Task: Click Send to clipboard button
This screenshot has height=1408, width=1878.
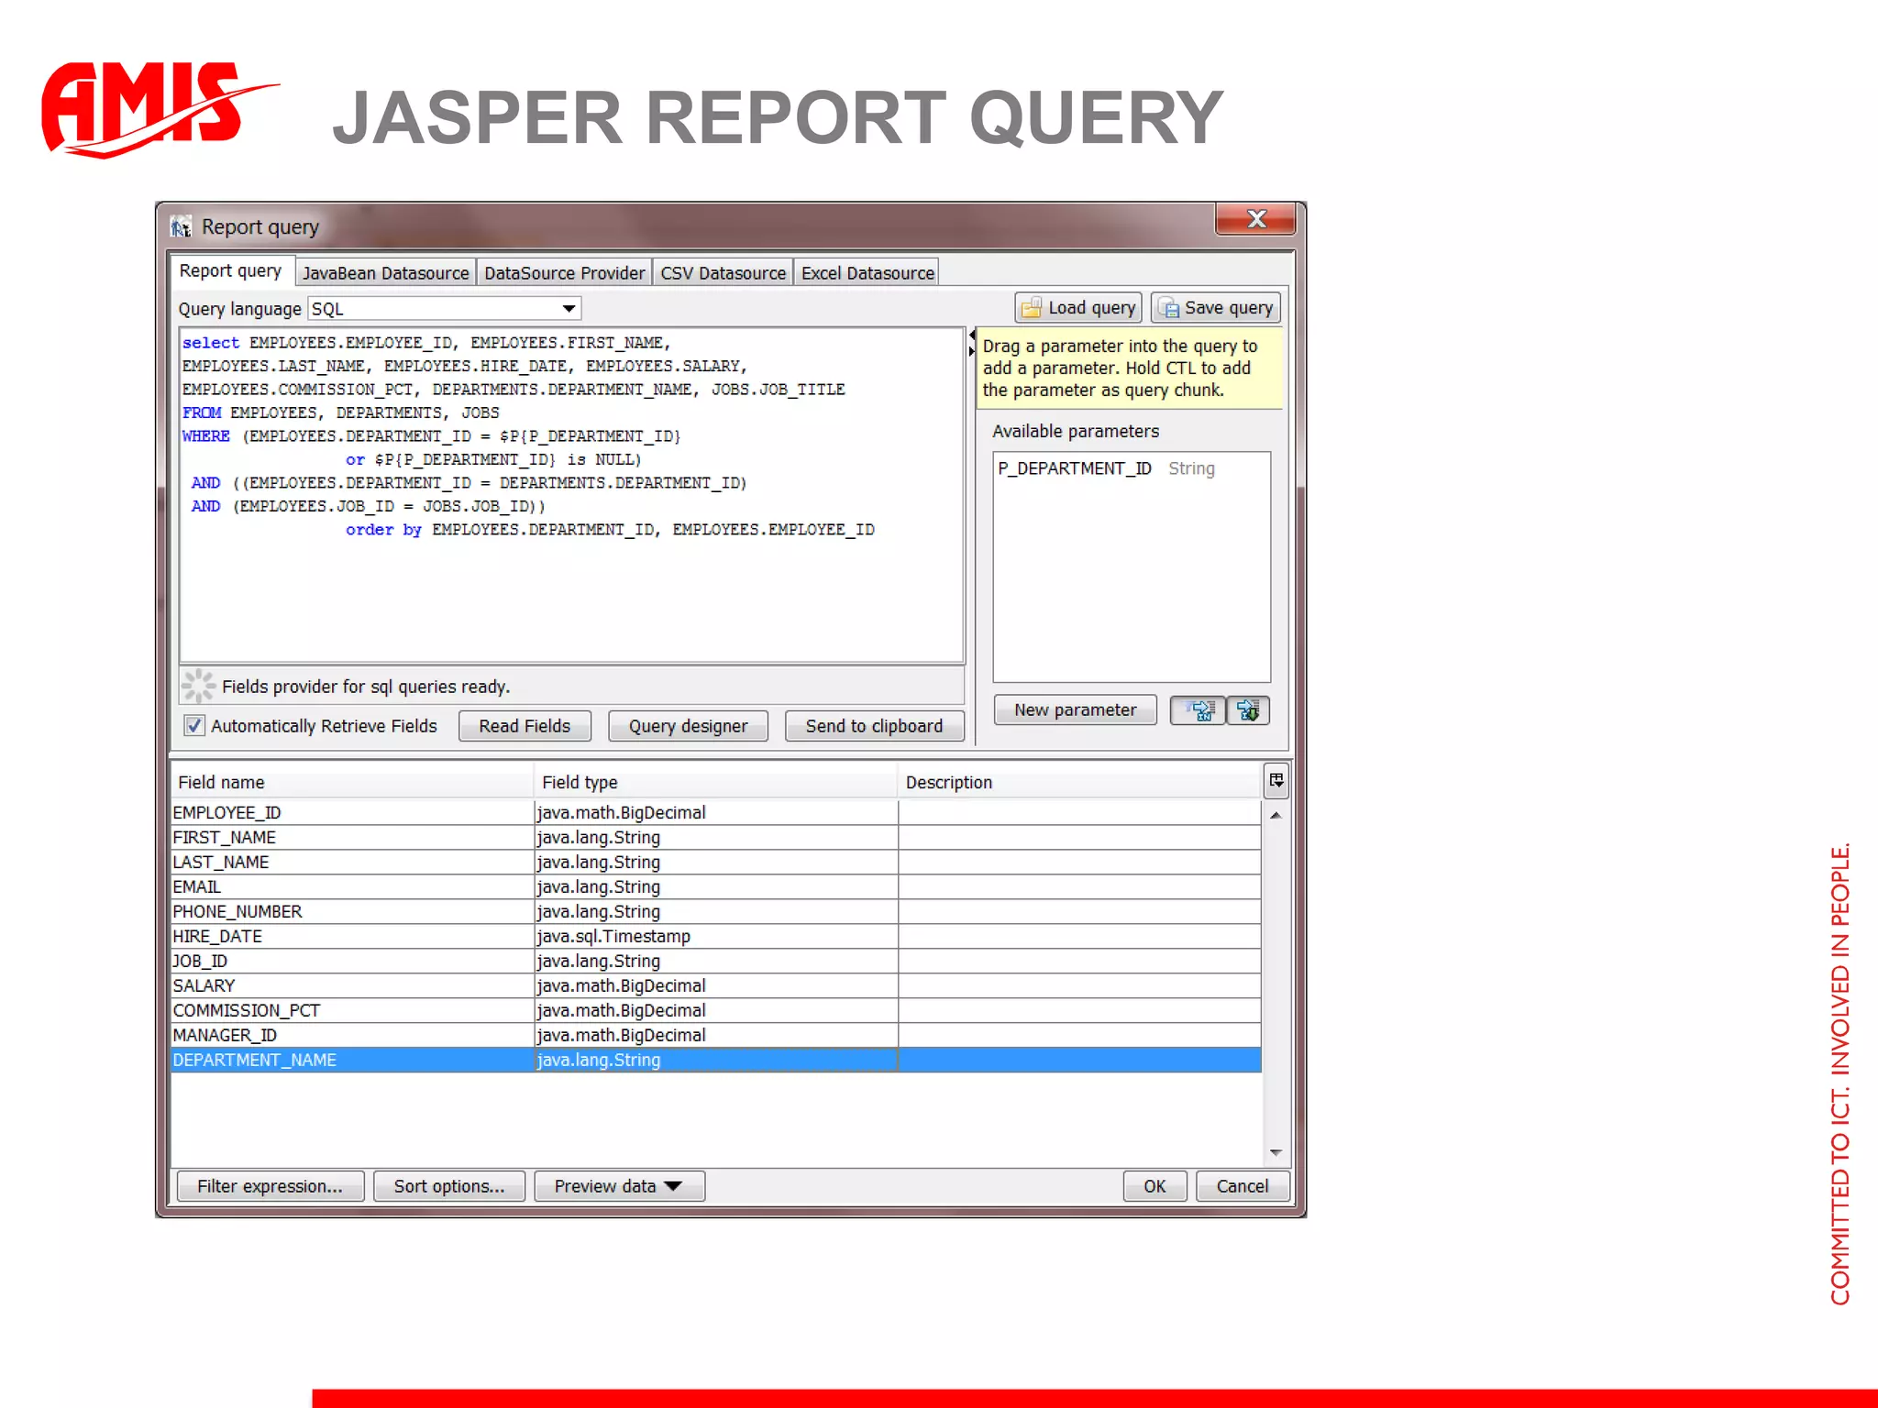Action: click(875, 726)
